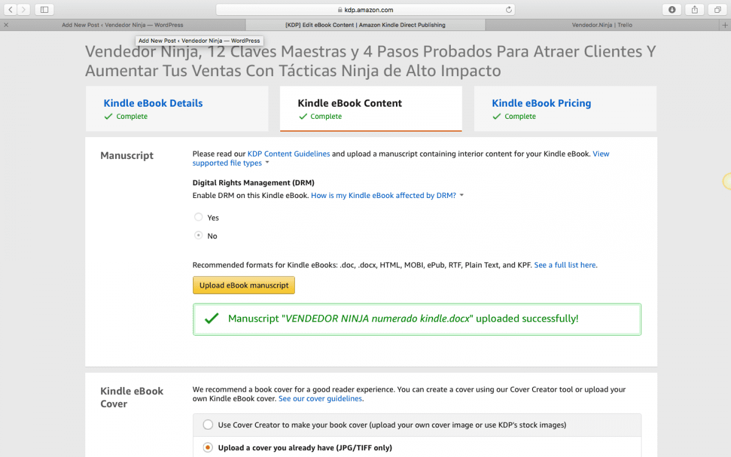The width and height of the screenshot is (731, 457).
Task: Choose Use Cover Creator radio option
Action: click(x=208, y=425)
